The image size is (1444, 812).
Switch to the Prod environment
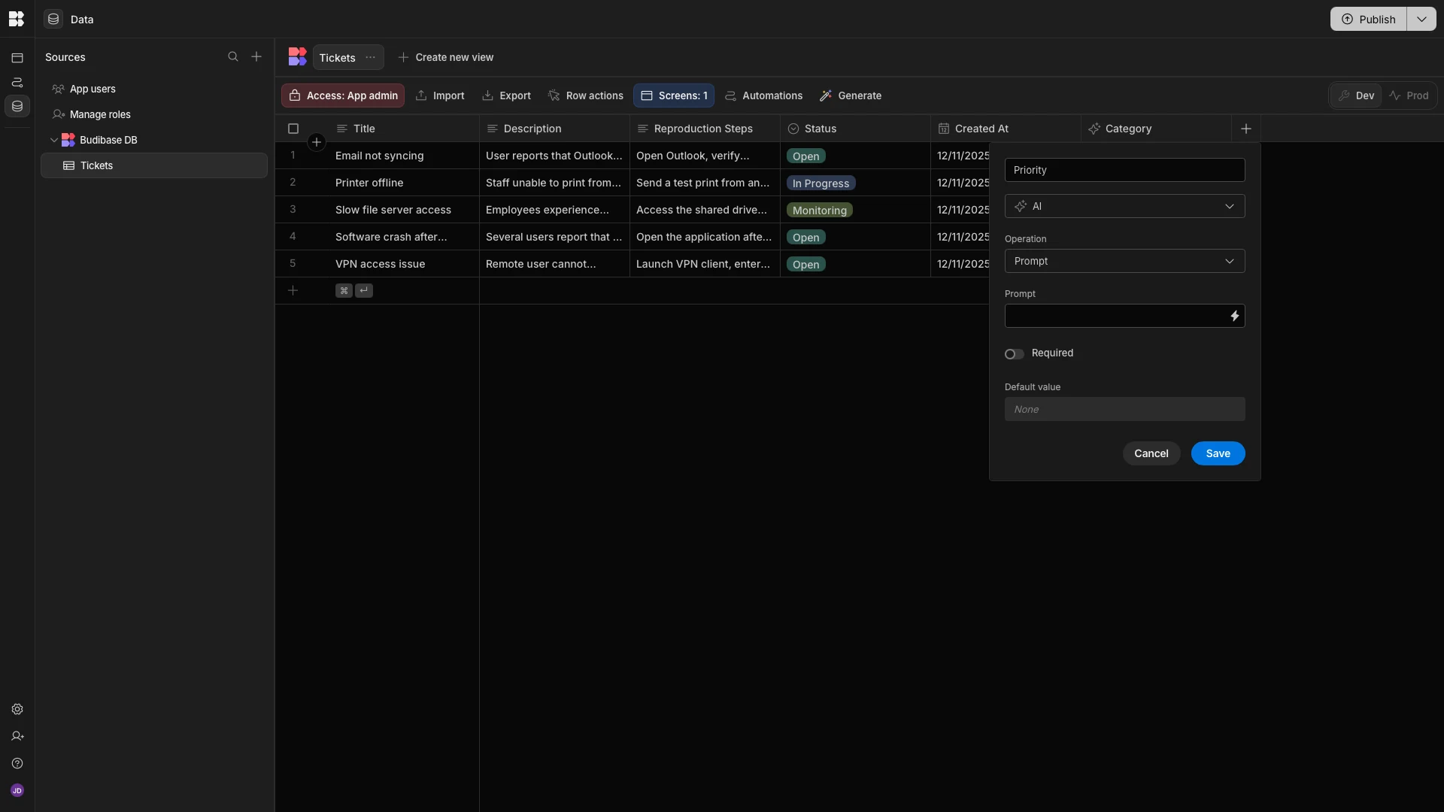coord(1409,95)
